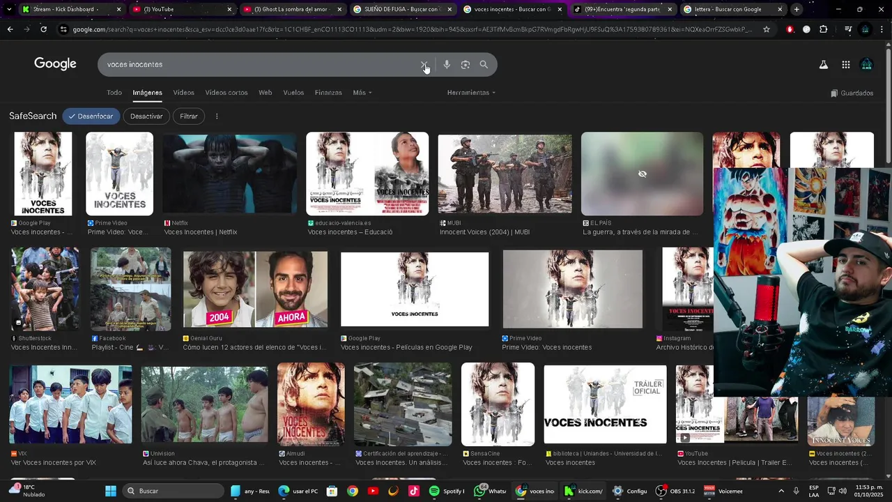Open WhatsApp from the taskbar
The width and height of the screenshot is (892, 502).
490,491
